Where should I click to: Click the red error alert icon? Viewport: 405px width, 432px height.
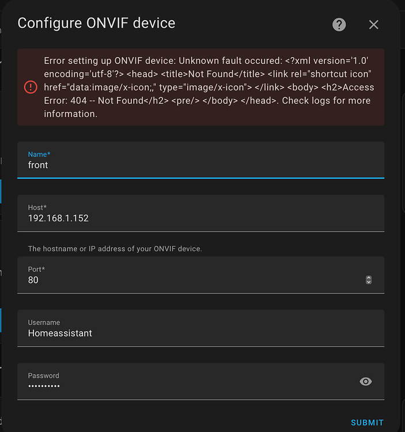coord(31,87)
